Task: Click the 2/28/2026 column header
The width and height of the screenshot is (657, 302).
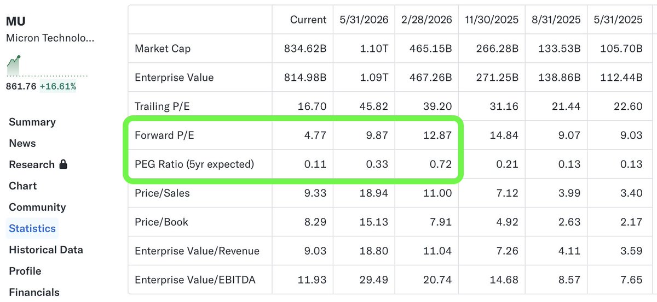Action: point(428,20)
